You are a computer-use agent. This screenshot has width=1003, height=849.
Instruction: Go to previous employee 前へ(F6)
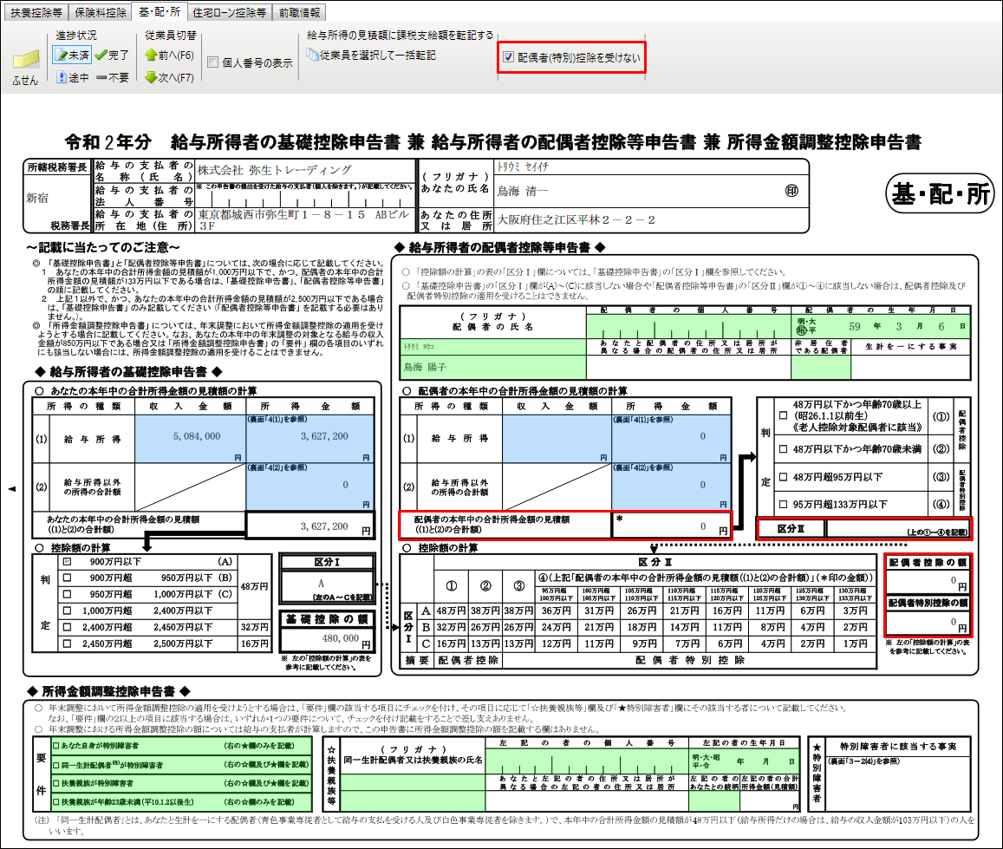click(169, 55)
